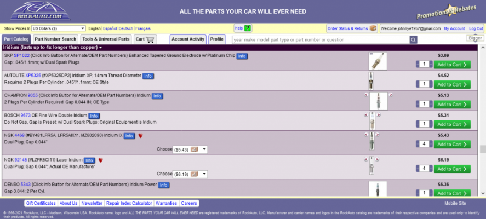The image size is (486, 219).
Task: Show previous image for CHAMPION 9055
Action: [366, 95]
